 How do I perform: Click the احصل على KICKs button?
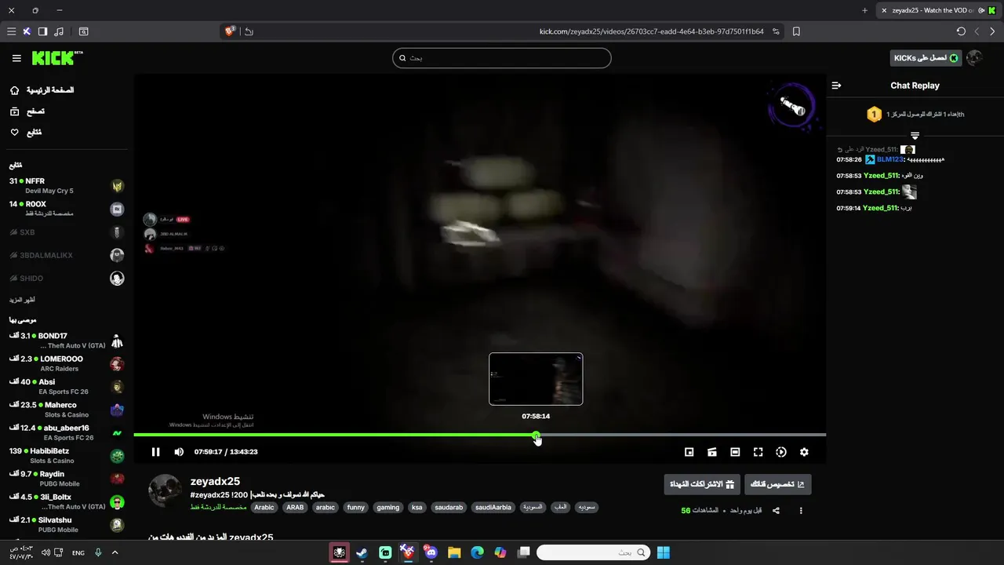click(926, 58)
